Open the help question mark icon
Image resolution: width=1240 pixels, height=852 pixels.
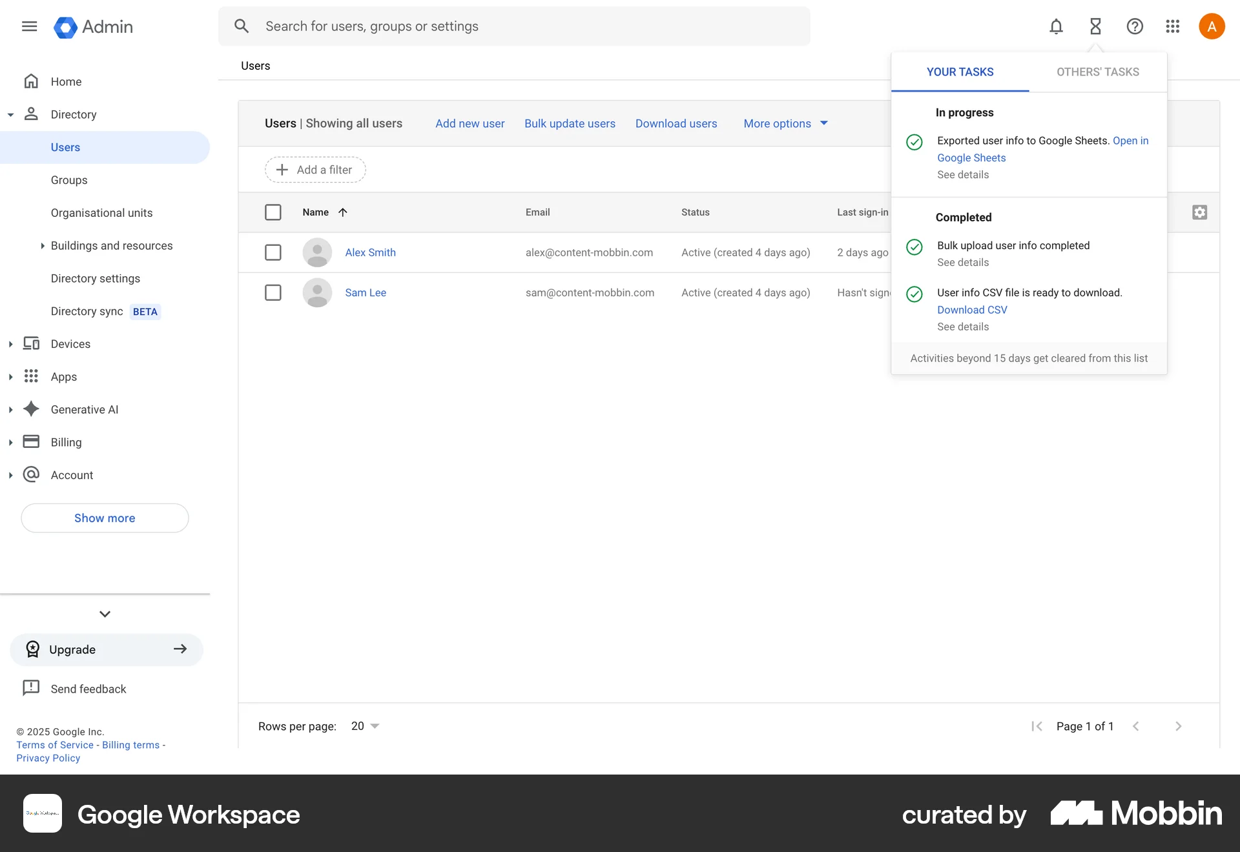(x=1135, y=26)
